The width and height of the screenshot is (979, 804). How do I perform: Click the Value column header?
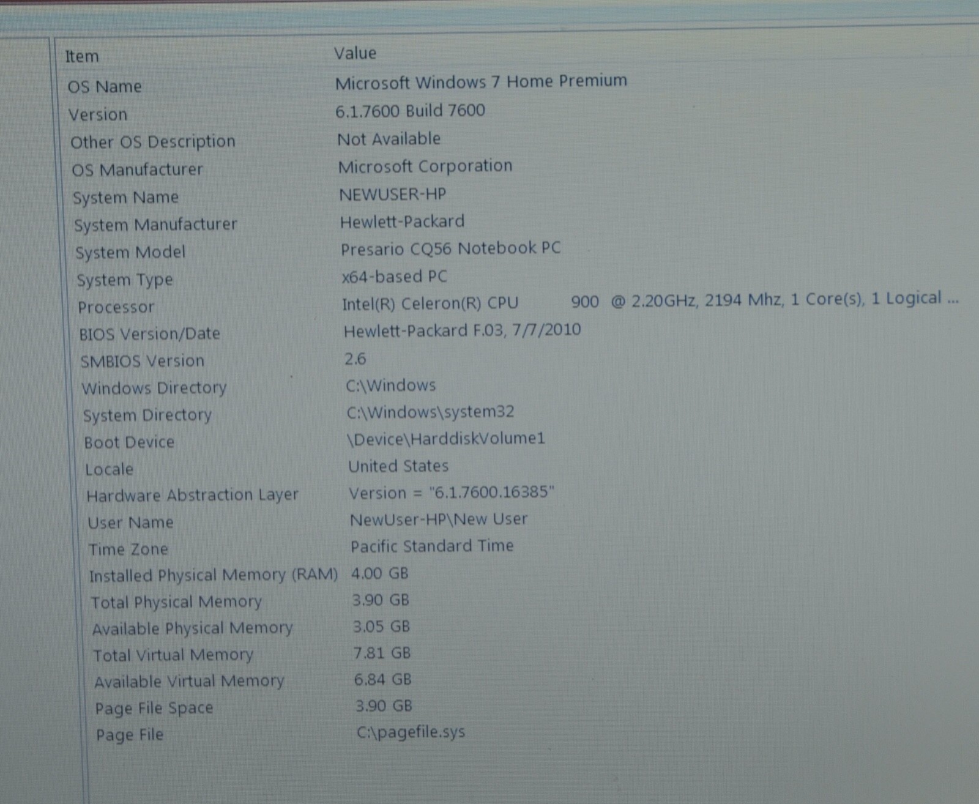(355, 53)
